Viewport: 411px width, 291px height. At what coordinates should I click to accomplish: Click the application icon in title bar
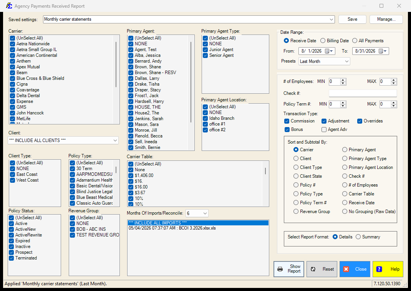coord(9,6)
